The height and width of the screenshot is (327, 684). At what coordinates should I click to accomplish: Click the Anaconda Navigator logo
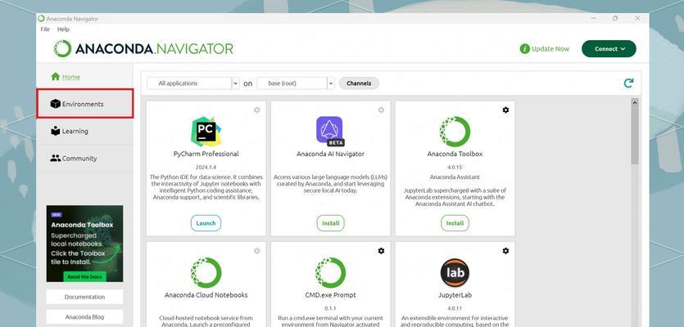click(143, 49)
